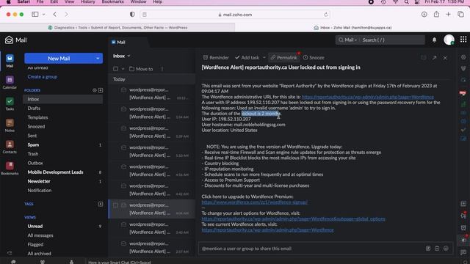Image resolution: width=470 pixels, height=264 pixels.
Task: Switch to the Inbox - Zoho Mail tab
Action: tap(352, 28)
